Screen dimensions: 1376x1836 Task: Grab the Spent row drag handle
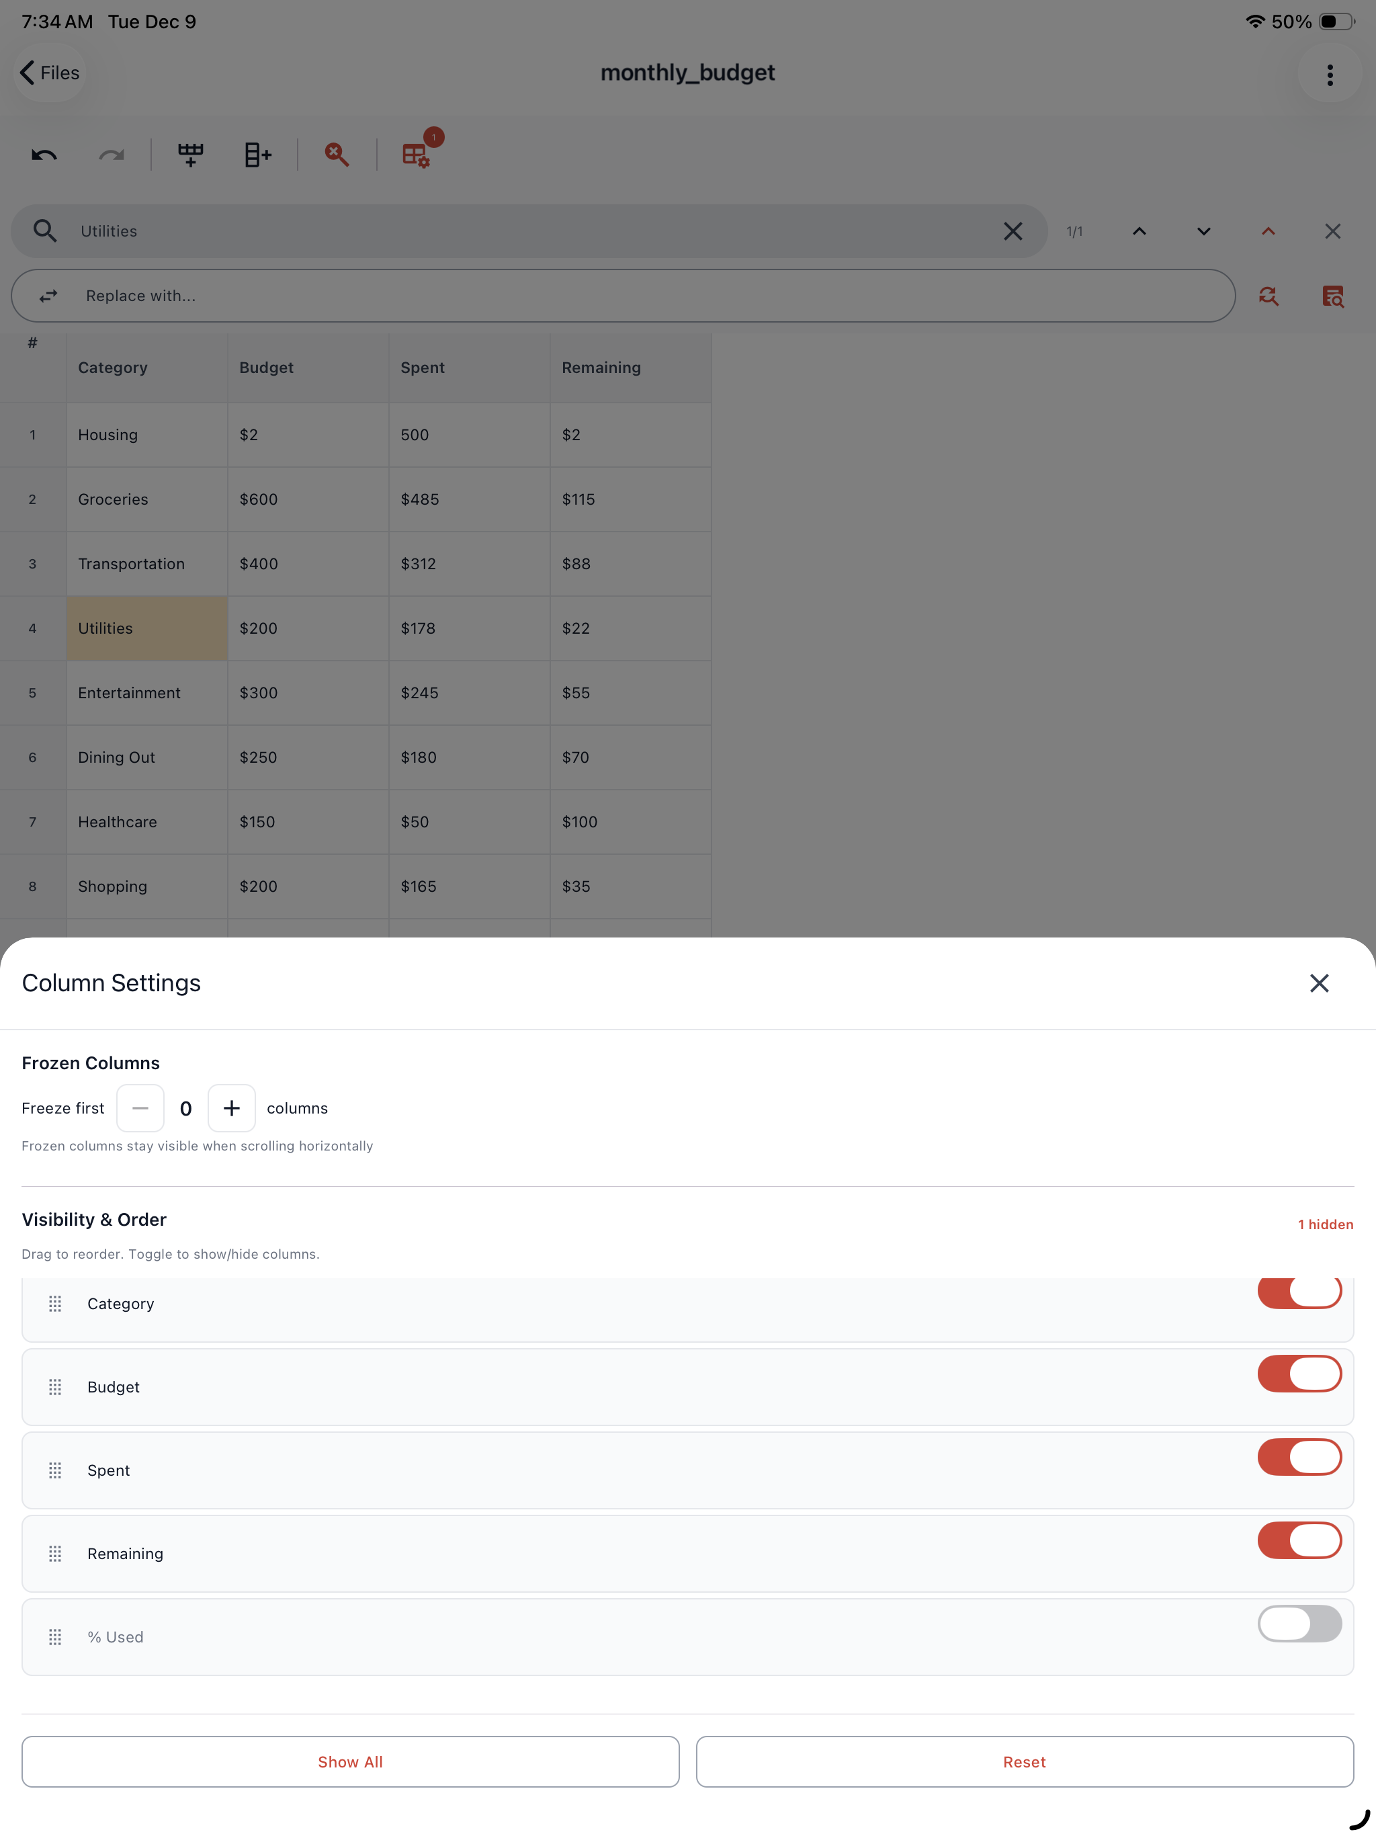point(55,1470)
